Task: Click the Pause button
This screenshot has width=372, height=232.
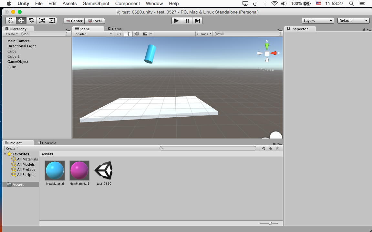Action: click(x=187, y=21)
